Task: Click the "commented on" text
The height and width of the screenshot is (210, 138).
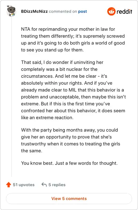Action: [63, 11]
